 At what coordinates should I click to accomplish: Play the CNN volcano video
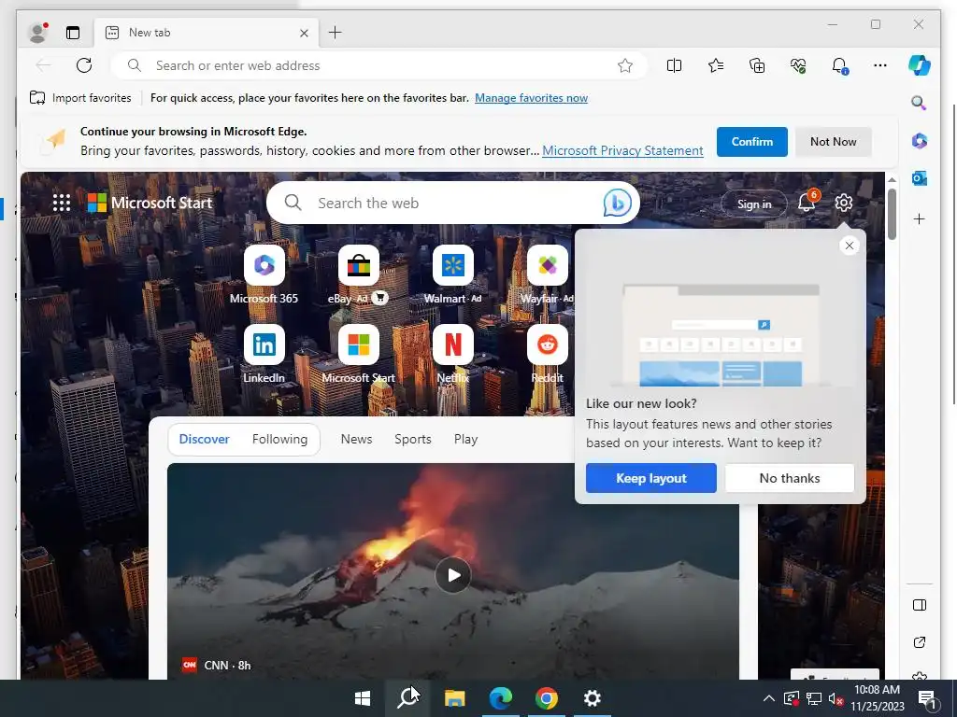453,575
